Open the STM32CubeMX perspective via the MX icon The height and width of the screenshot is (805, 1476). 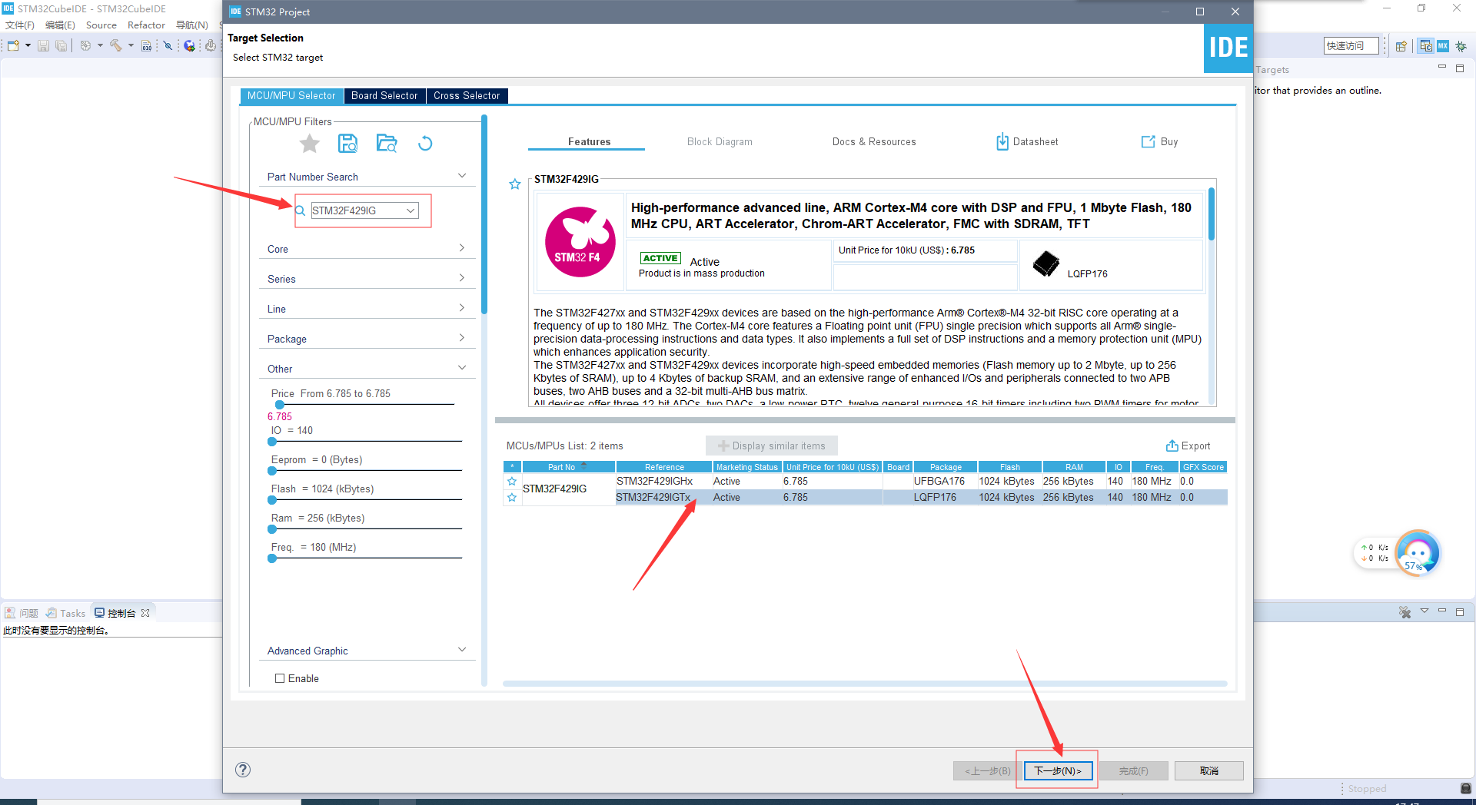coord(1441,45)
